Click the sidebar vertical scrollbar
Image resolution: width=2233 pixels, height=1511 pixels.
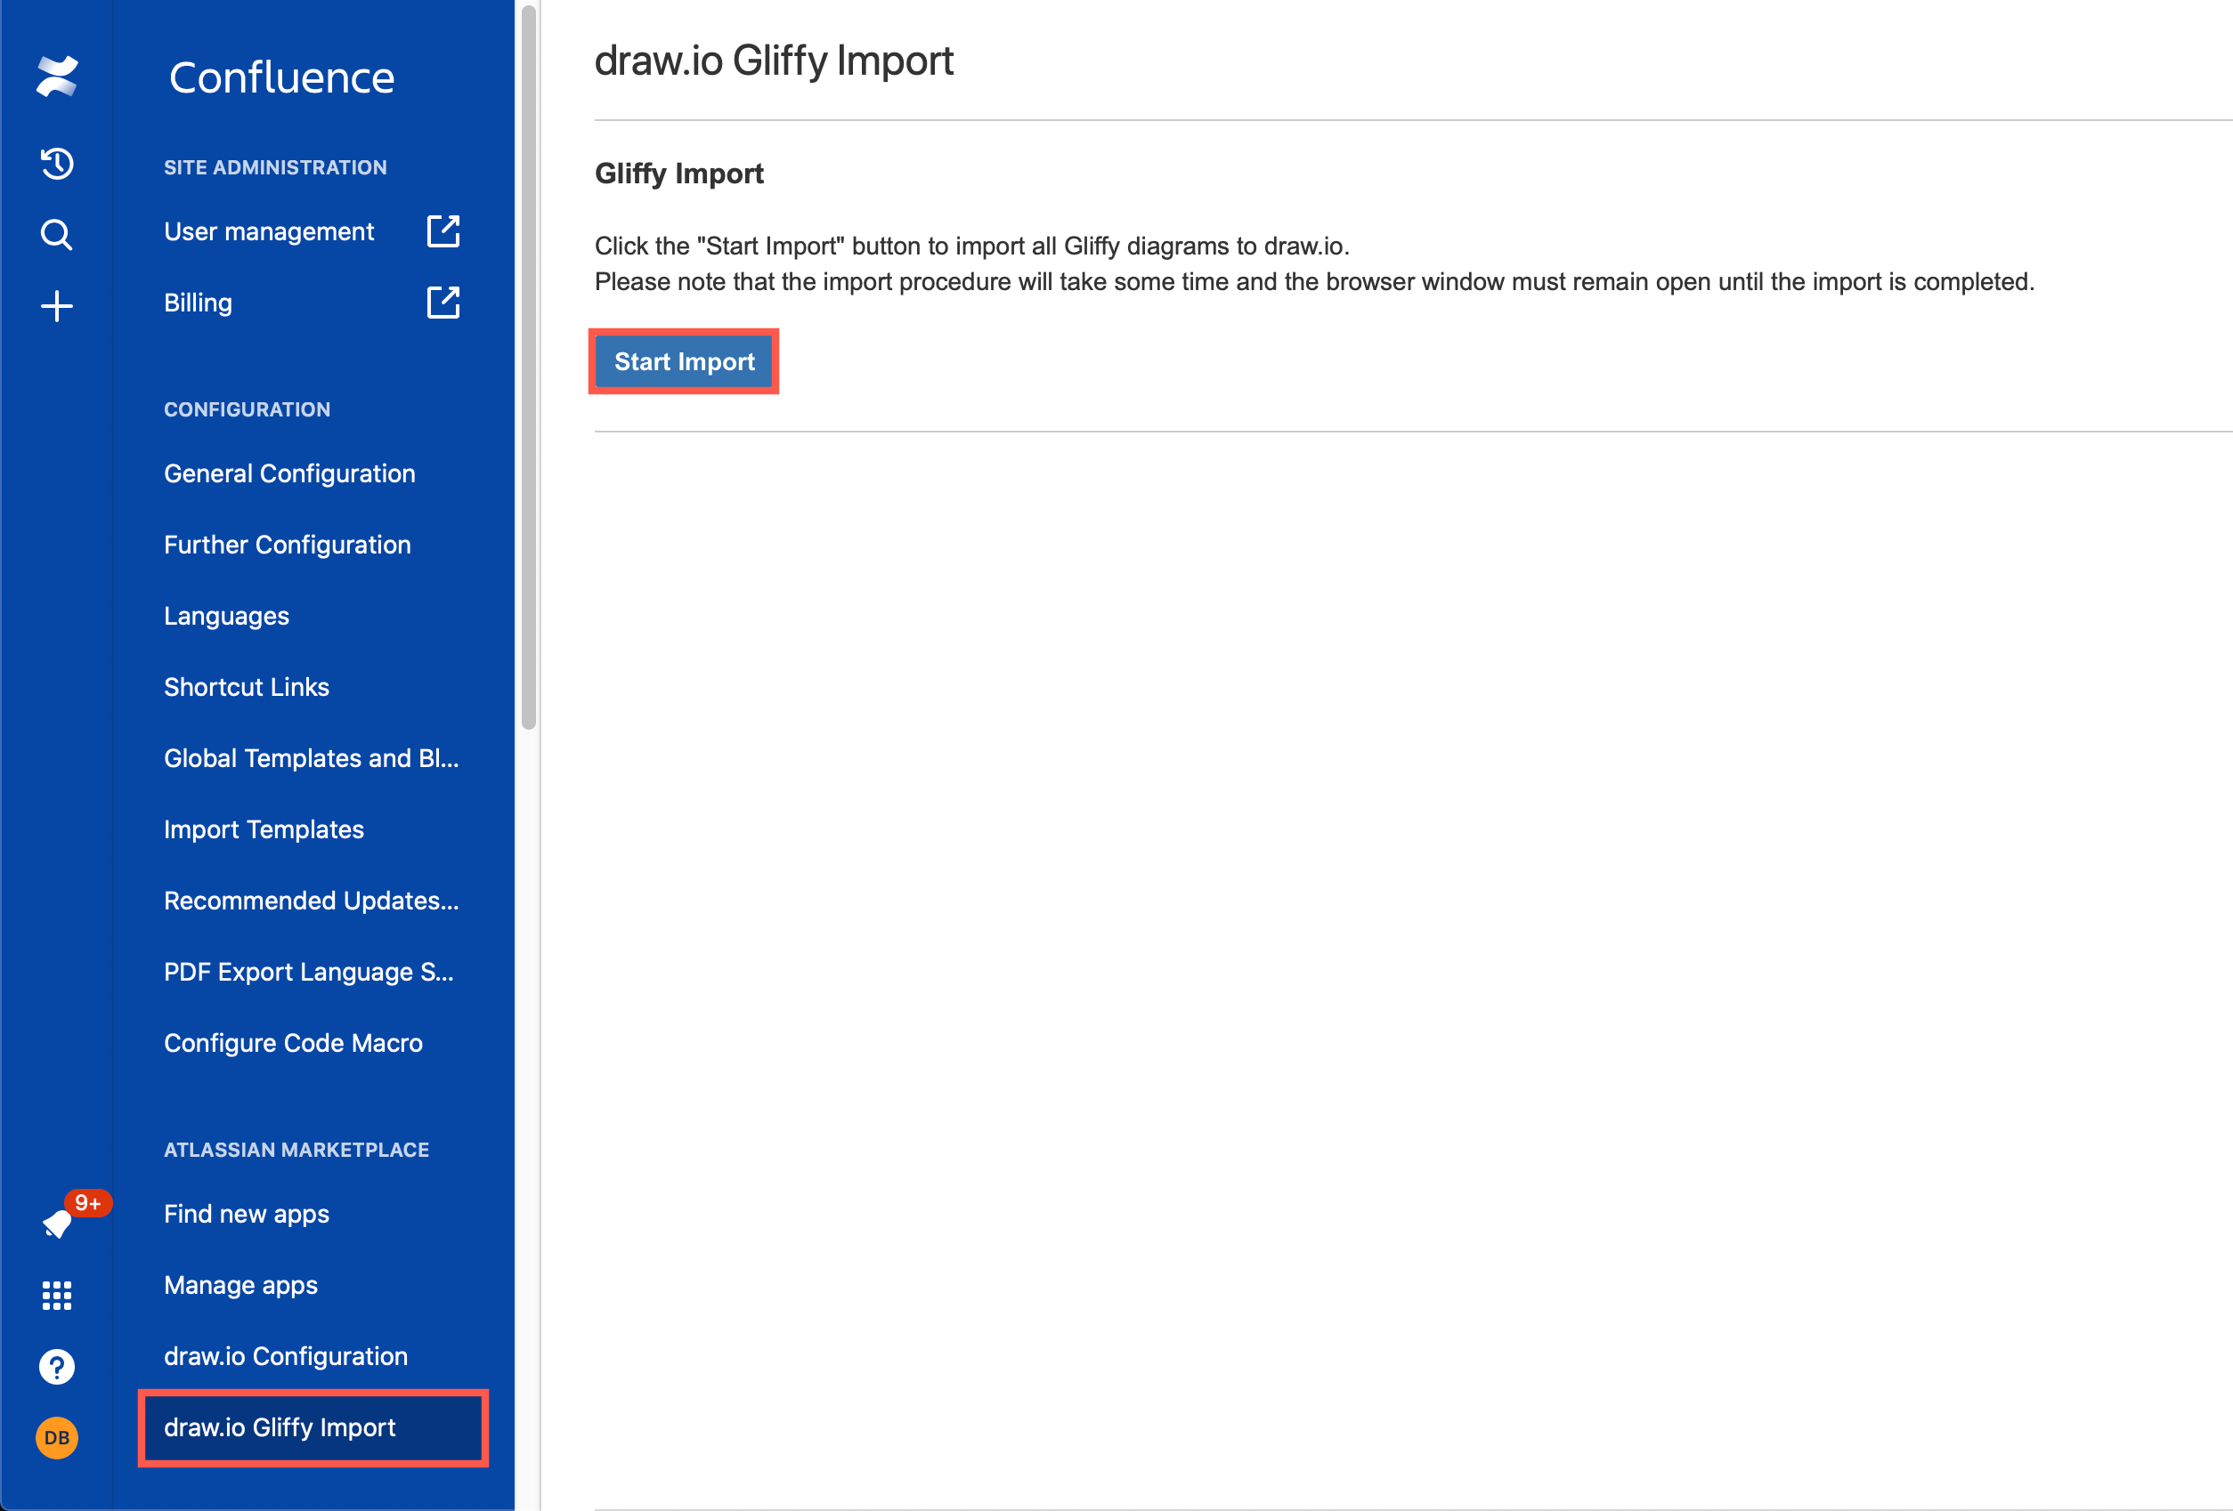coord(529,369)
